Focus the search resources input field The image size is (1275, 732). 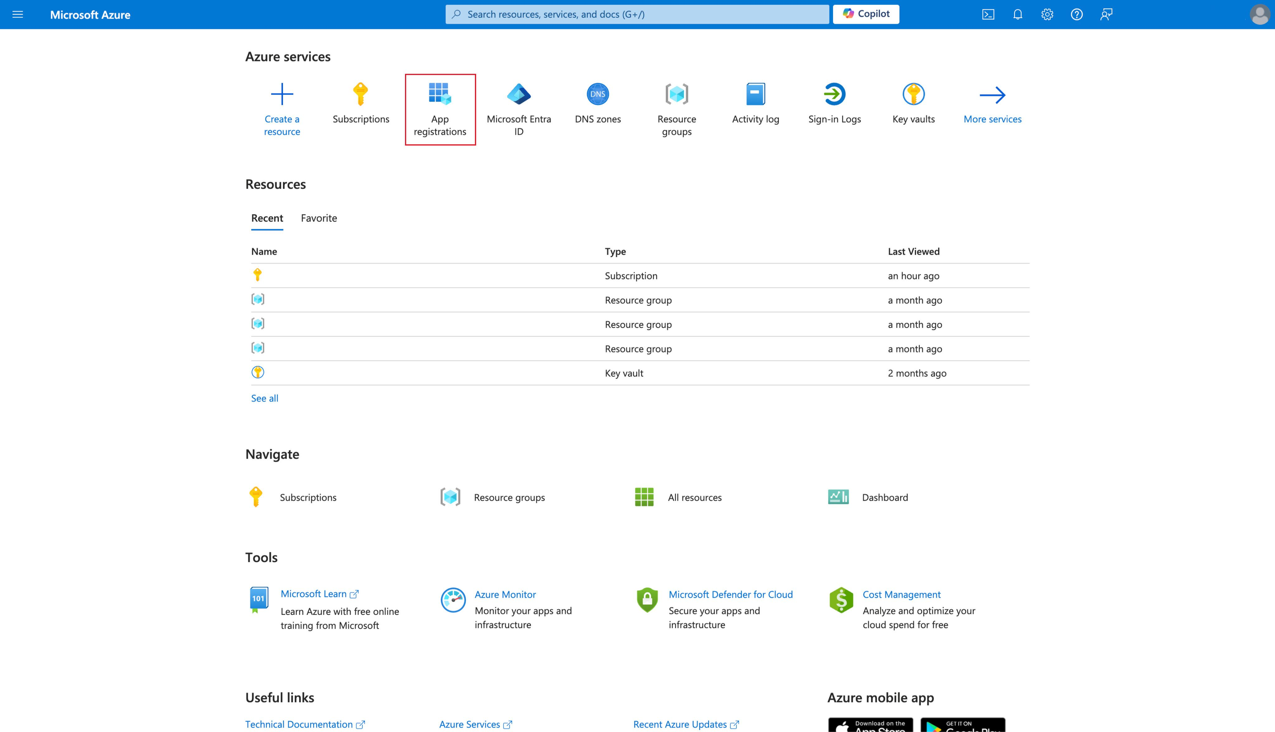[x=637, y=15]
